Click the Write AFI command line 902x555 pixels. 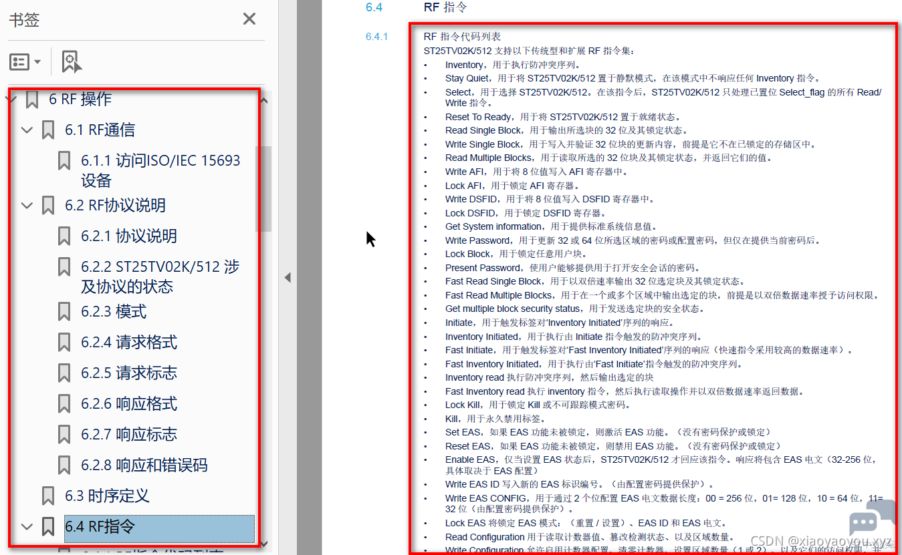pyautogui.click(x=537, y=172)
